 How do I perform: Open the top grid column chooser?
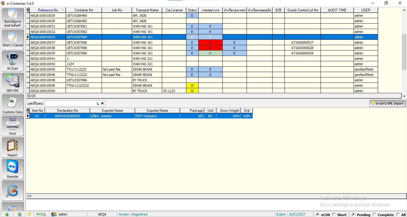[x=28, y=10]
